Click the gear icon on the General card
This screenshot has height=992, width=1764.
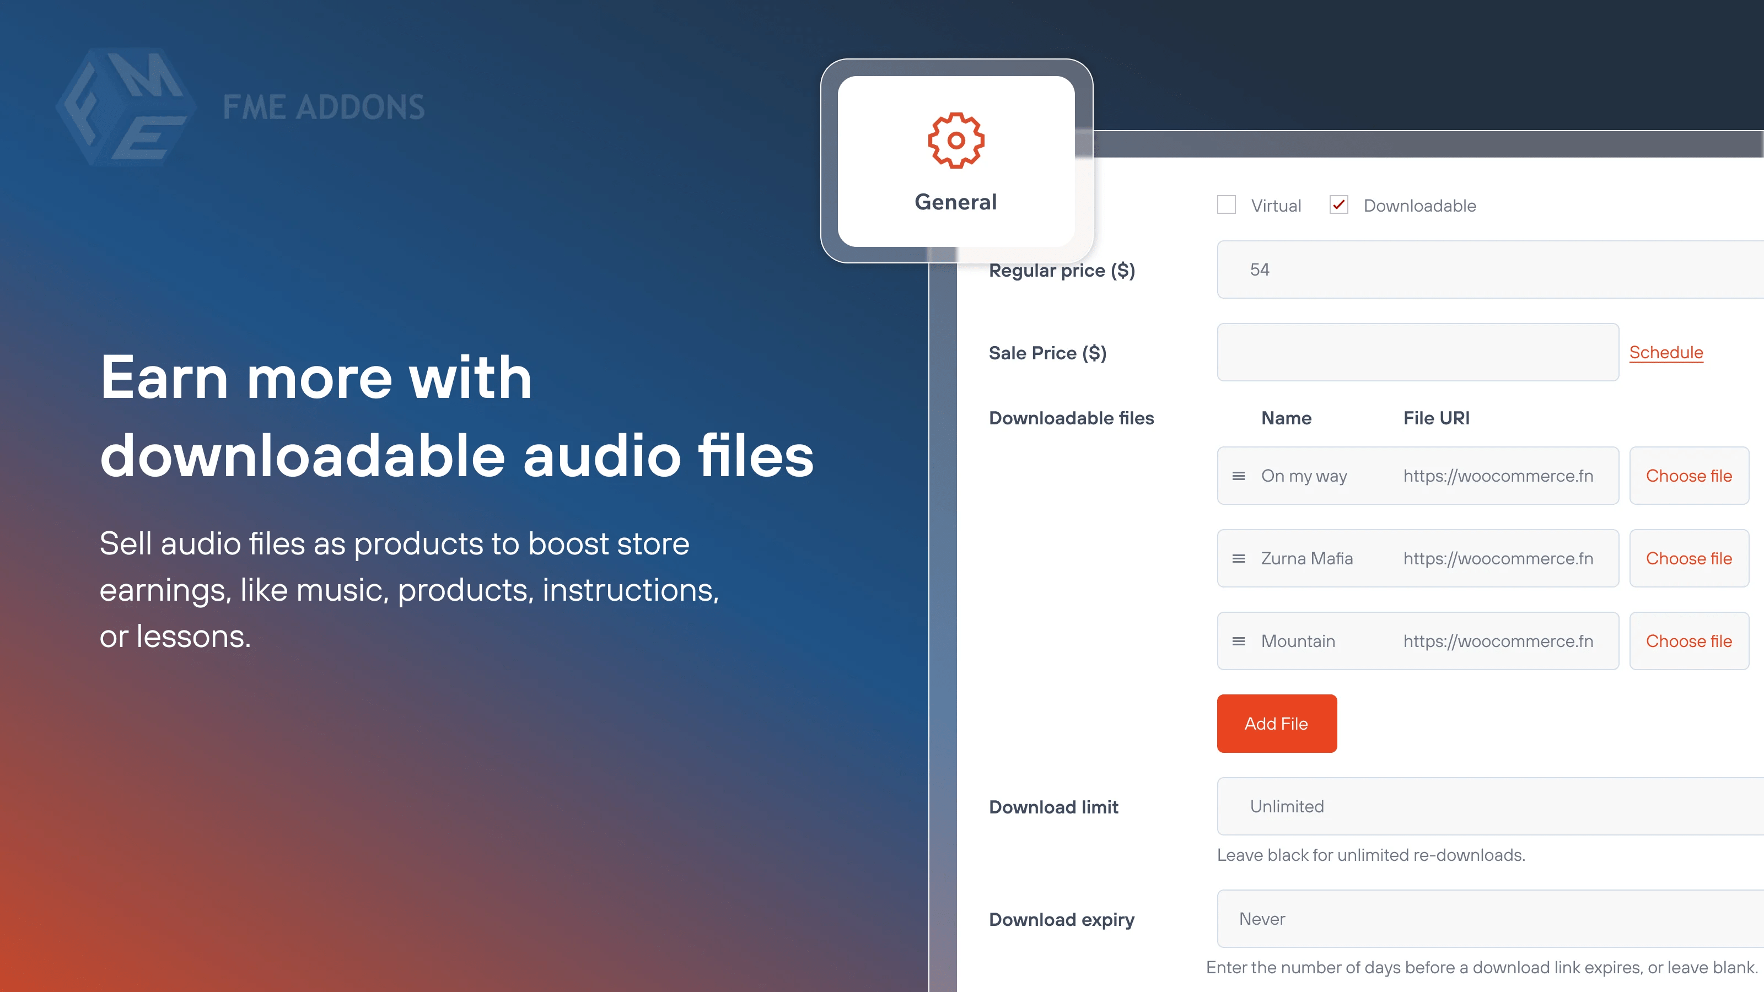coord(955,141)
